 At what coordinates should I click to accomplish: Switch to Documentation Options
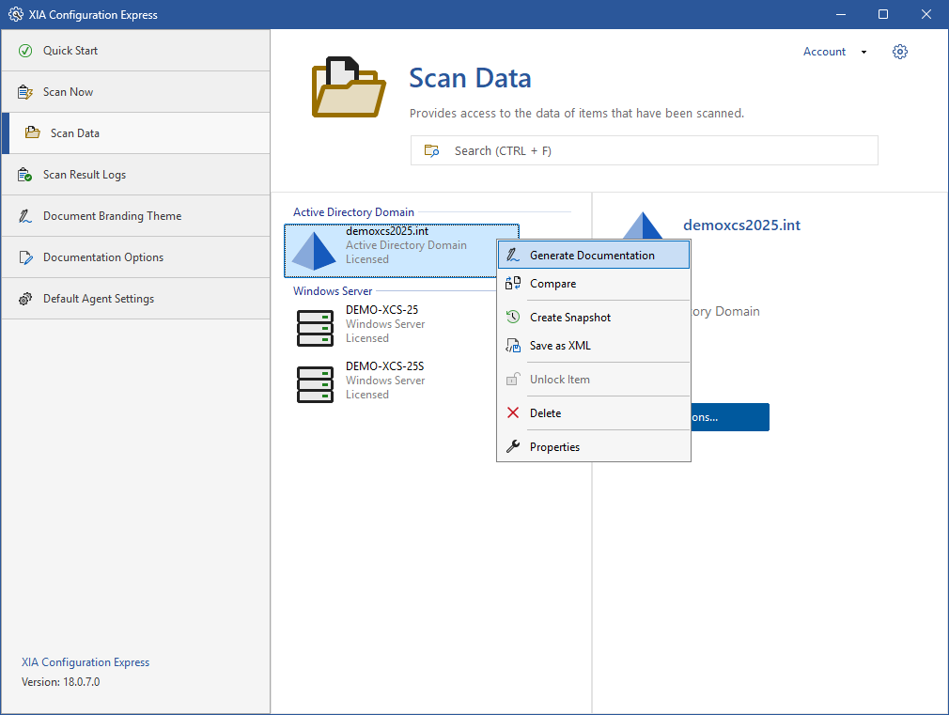coord(103,257)
